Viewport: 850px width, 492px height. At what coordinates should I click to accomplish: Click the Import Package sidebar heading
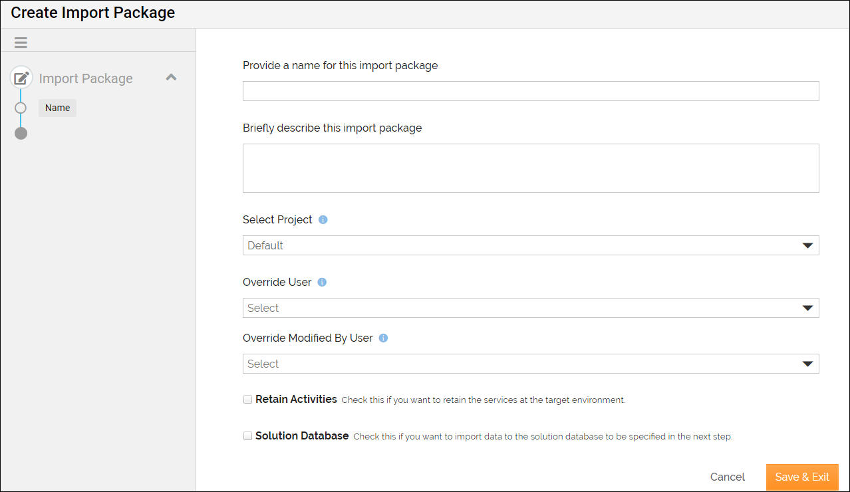(86, 78)
